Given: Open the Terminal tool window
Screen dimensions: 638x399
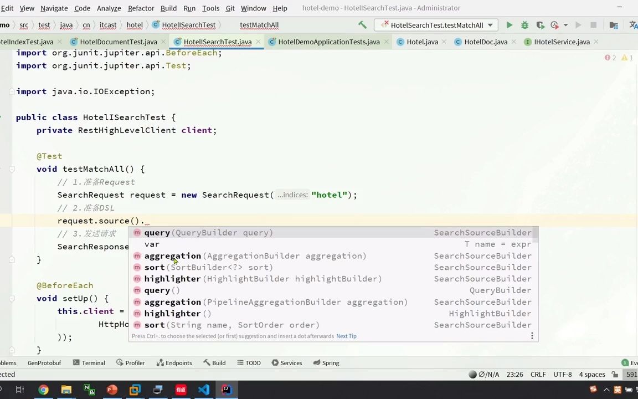Looking at the screenshot, I should coord(93,362).
